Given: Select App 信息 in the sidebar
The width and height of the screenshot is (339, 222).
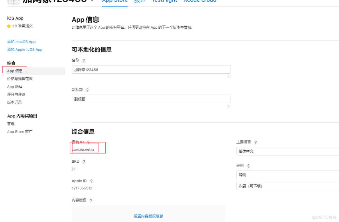Looking at the screenshot, I should [36, 71].
